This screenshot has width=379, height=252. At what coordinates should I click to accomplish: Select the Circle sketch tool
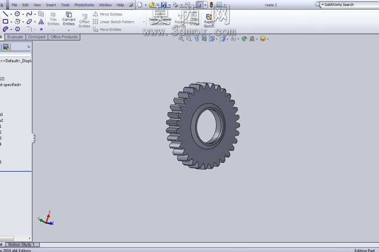tap(17, 14)
